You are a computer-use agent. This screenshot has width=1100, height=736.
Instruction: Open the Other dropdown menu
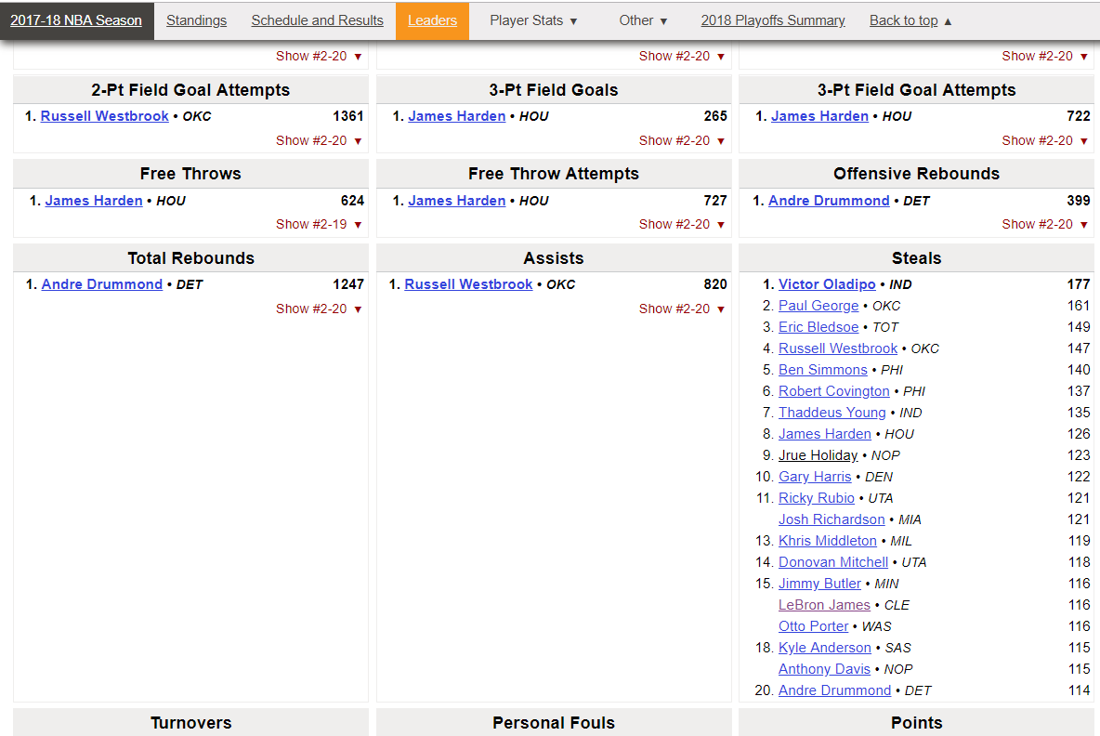[643, 20]
